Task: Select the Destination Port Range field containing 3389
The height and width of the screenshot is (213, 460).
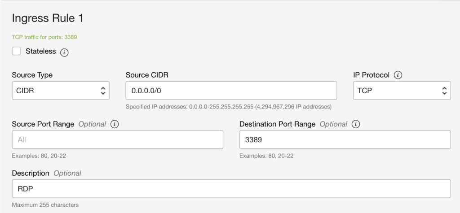Action: point(345,140)
